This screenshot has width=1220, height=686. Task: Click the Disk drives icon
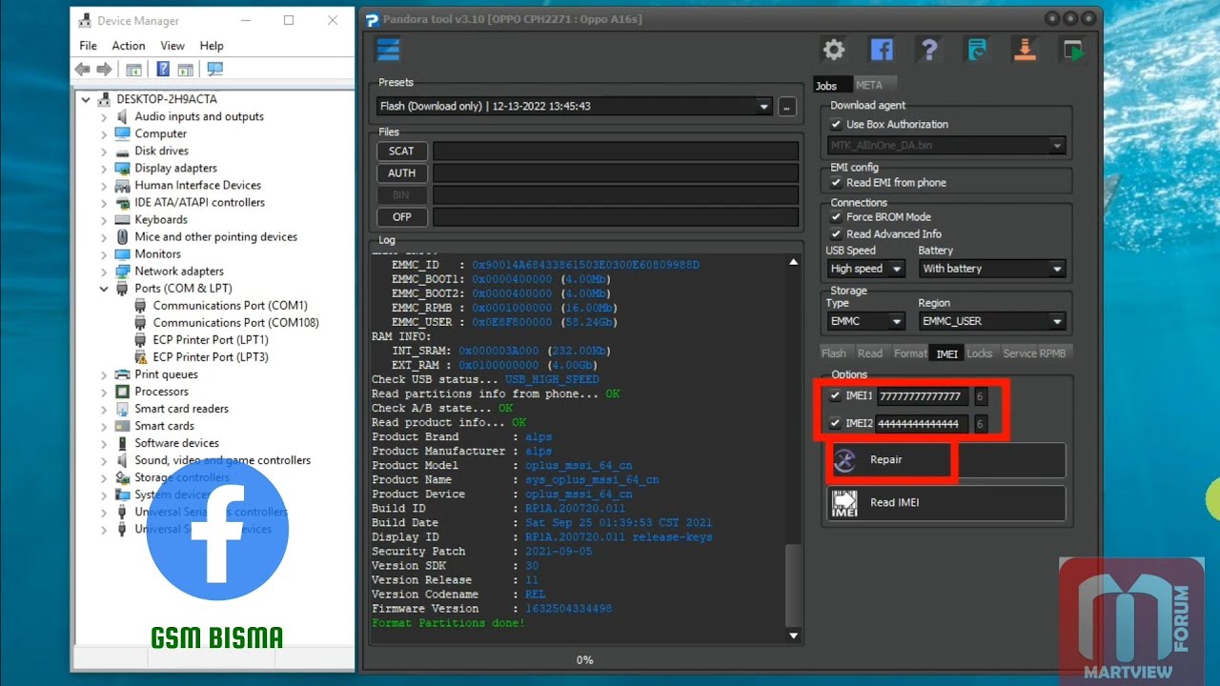point(122,151)
